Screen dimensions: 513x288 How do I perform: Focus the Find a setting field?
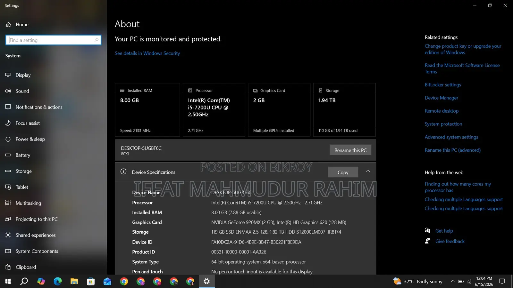(x=53, y=40)
